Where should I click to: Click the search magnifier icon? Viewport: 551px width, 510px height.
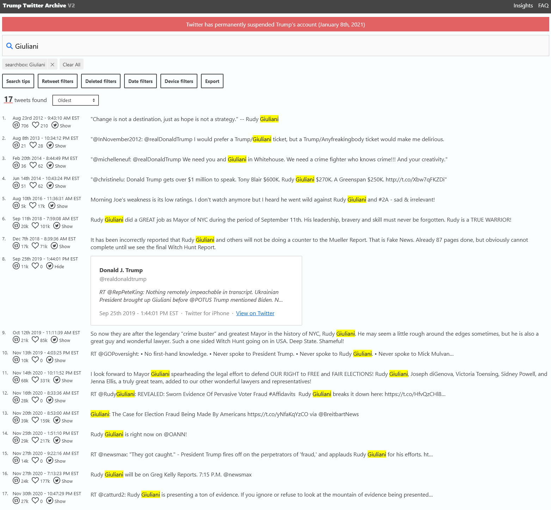pos(10,46)
